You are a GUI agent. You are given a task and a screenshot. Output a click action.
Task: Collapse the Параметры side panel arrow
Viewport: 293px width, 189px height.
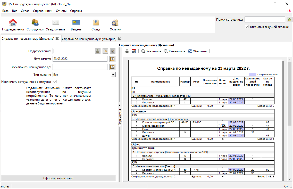click(x=119, y=105)
